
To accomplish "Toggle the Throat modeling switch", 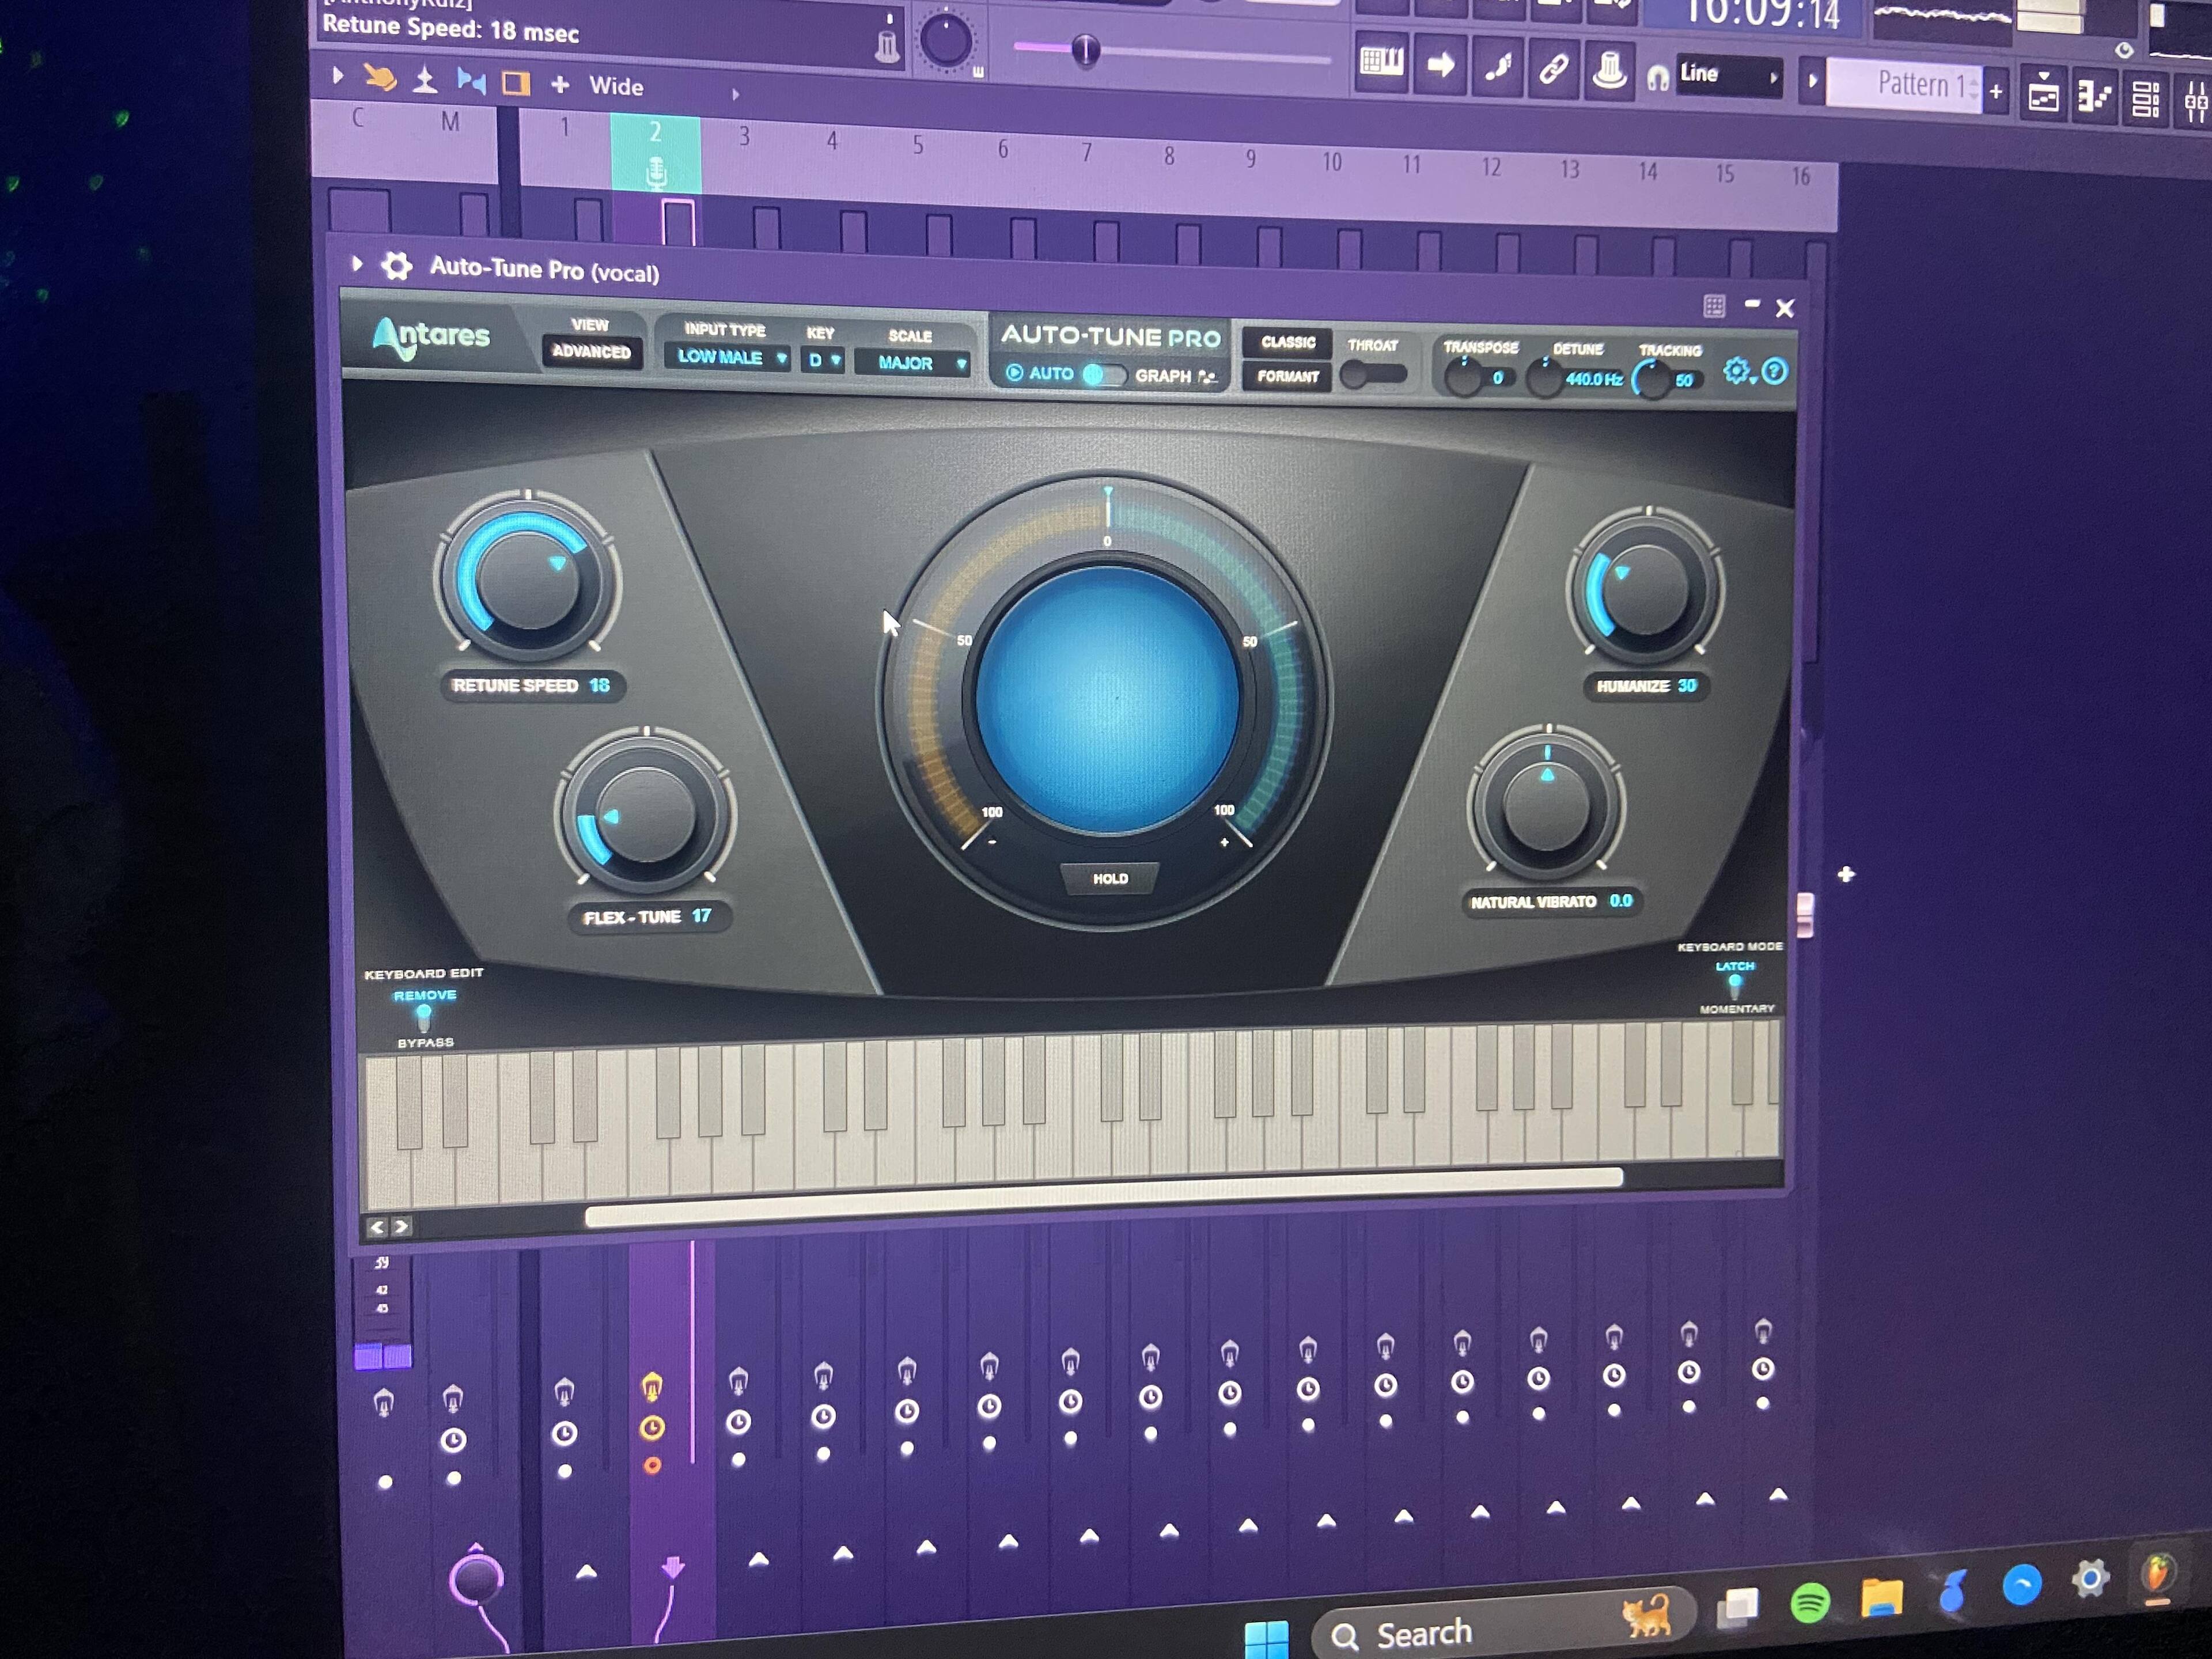I will click(1373, 375).
